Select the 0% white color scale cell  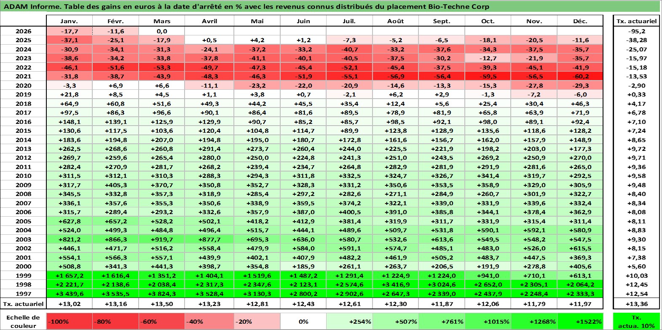click(303, 321)
